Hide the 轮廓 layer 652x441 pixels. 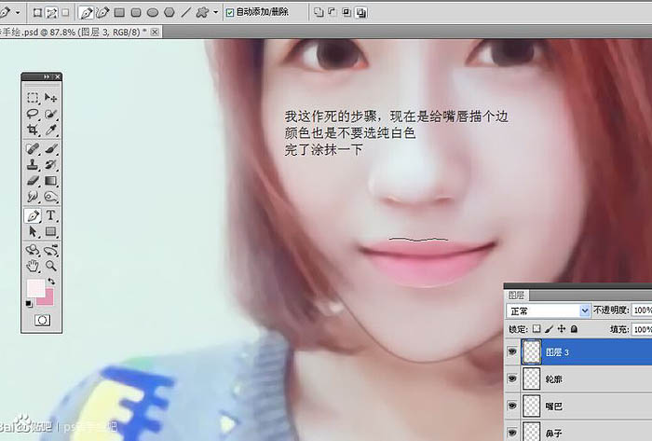point(512,379)
